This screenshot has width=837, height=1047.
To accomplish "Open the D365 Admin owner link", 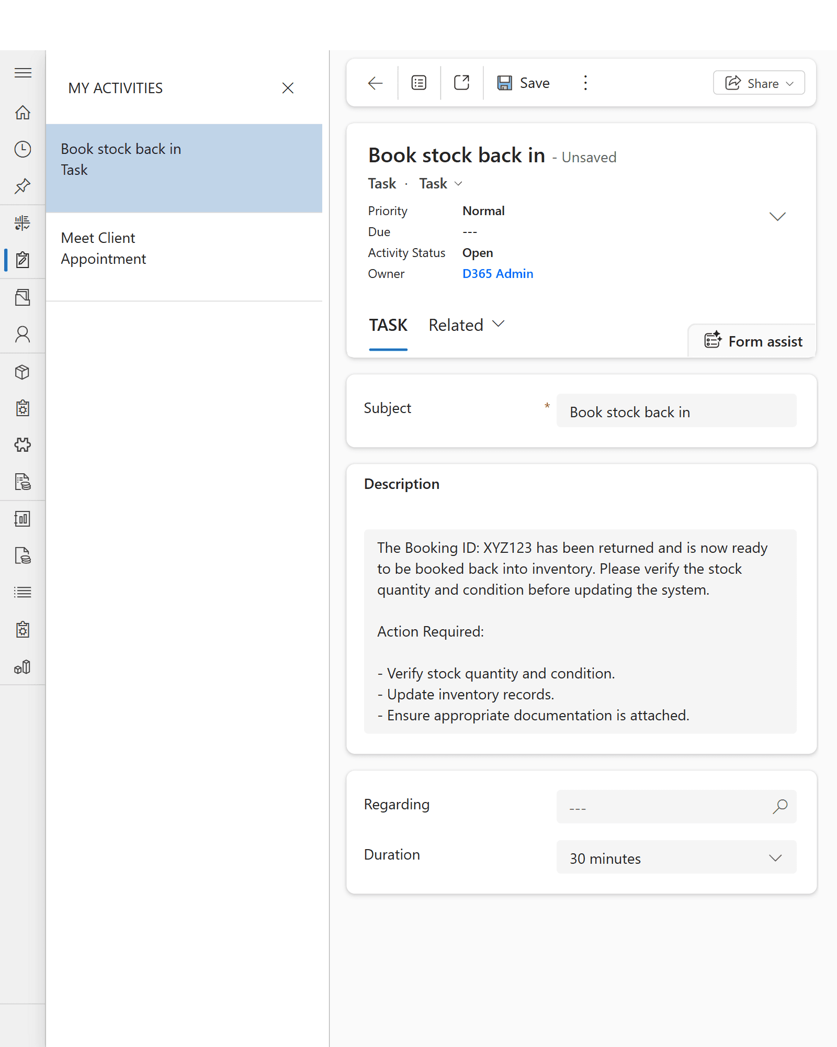I will pos(497,274).
